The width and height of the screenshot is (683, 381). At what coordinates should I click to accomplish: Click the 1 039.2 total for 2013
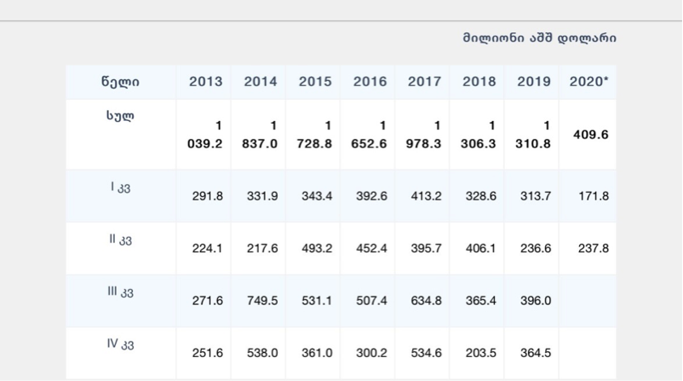205,135
